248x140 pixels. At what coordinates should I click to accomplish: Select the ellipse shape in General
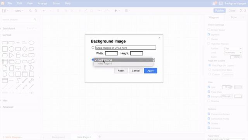tap(31, 43)
